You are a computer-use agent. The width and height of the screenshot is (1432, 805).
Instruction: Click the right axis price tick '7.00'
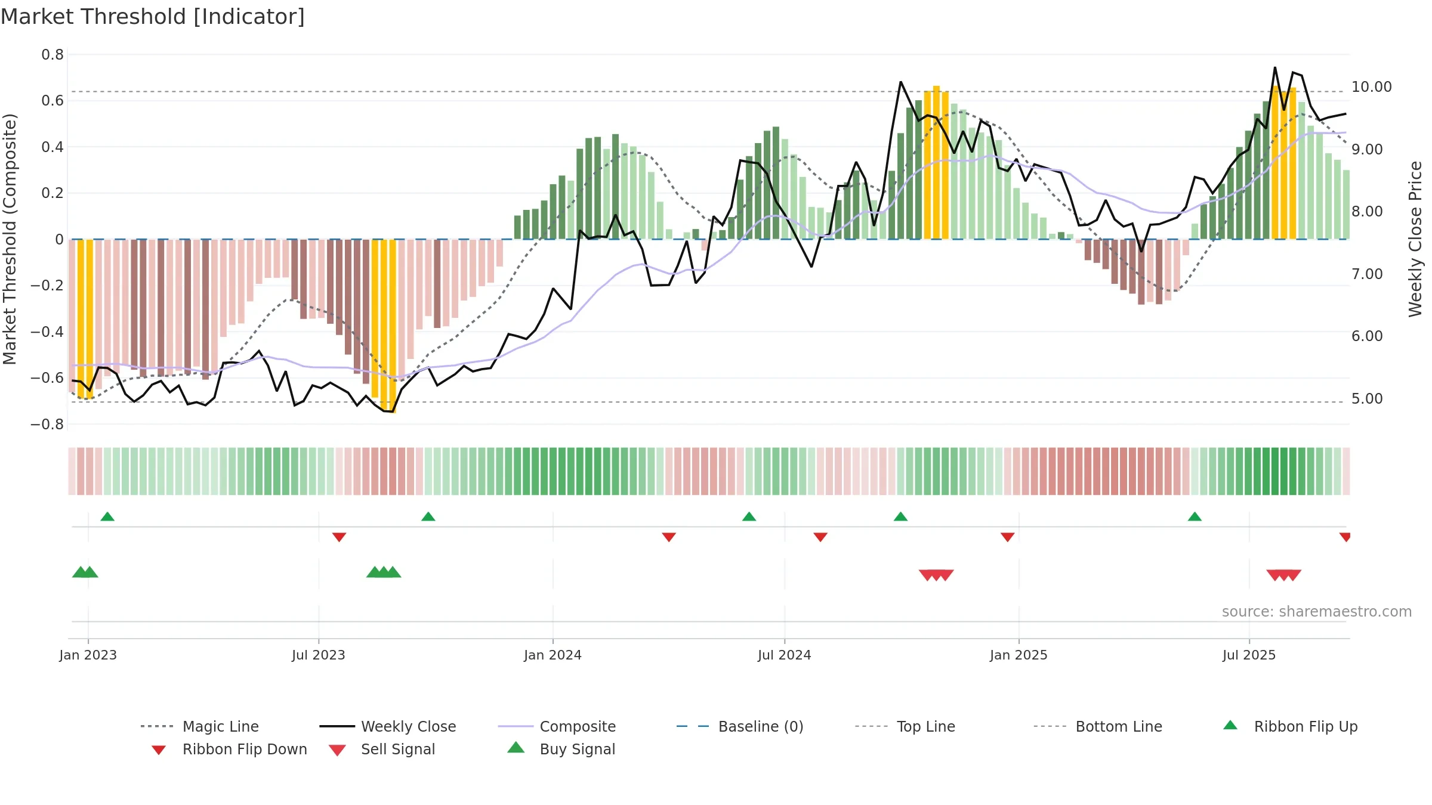pos(1368,274)
